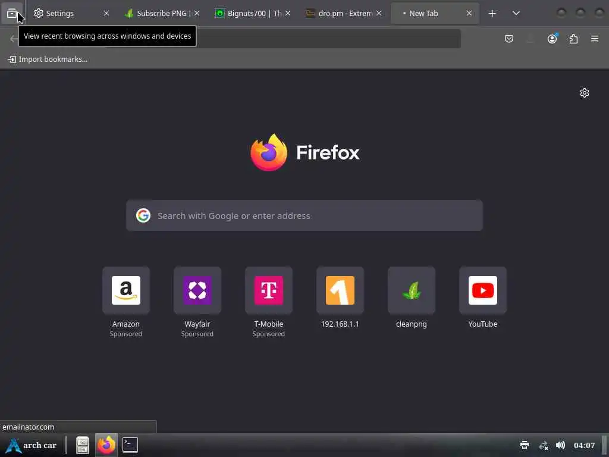Image resolution: width=609 pixels, height=457 pixels.
Task: Click Firefox icon in taskbar
Action: pyautogui.click(x=106, y=445)
